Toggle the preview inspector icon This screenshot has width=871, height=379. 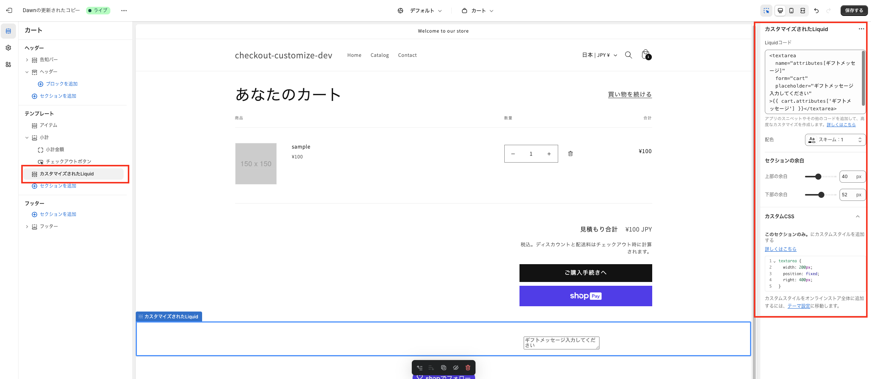tap(766, 11)
